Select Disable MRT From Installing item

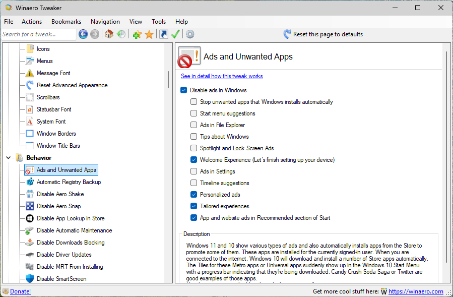click(70, 267)
